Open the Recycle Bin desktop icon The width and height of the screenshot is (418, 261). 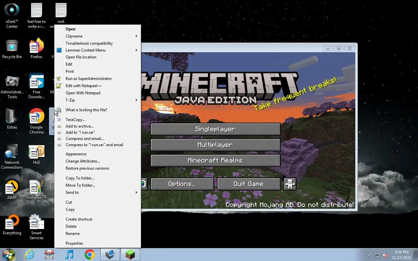pos(12,49)
